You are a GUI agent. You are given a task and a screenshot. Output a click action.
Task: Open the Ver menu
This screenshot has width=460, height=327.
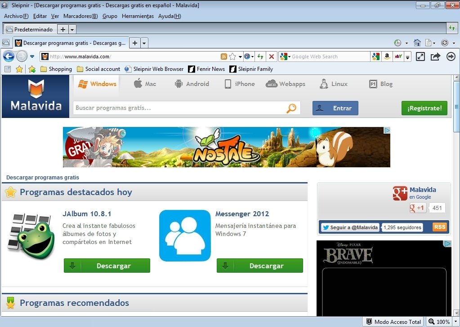tap(55, 16)
